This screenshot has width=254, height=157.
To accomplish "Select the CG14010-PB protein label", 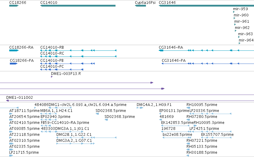I will point(52,61).
